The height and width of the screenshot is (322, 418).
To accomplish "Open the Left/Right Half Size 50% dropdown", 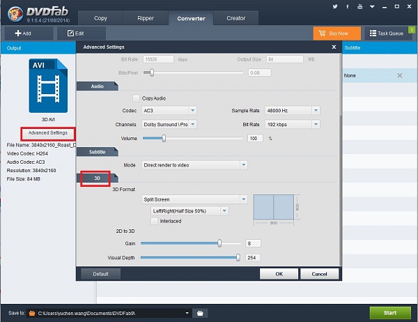I will pyautogui.click(x=189, y=211).
